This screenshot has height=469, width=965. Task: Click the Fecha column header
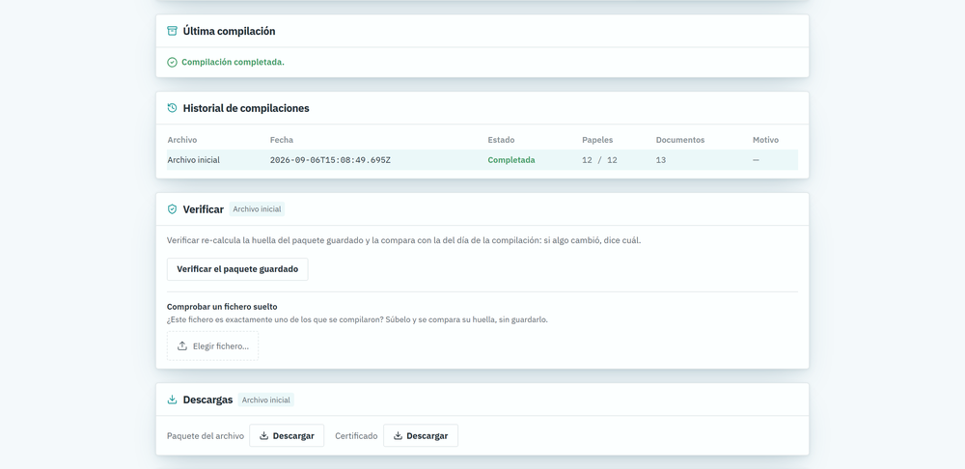tap(282, 140)
